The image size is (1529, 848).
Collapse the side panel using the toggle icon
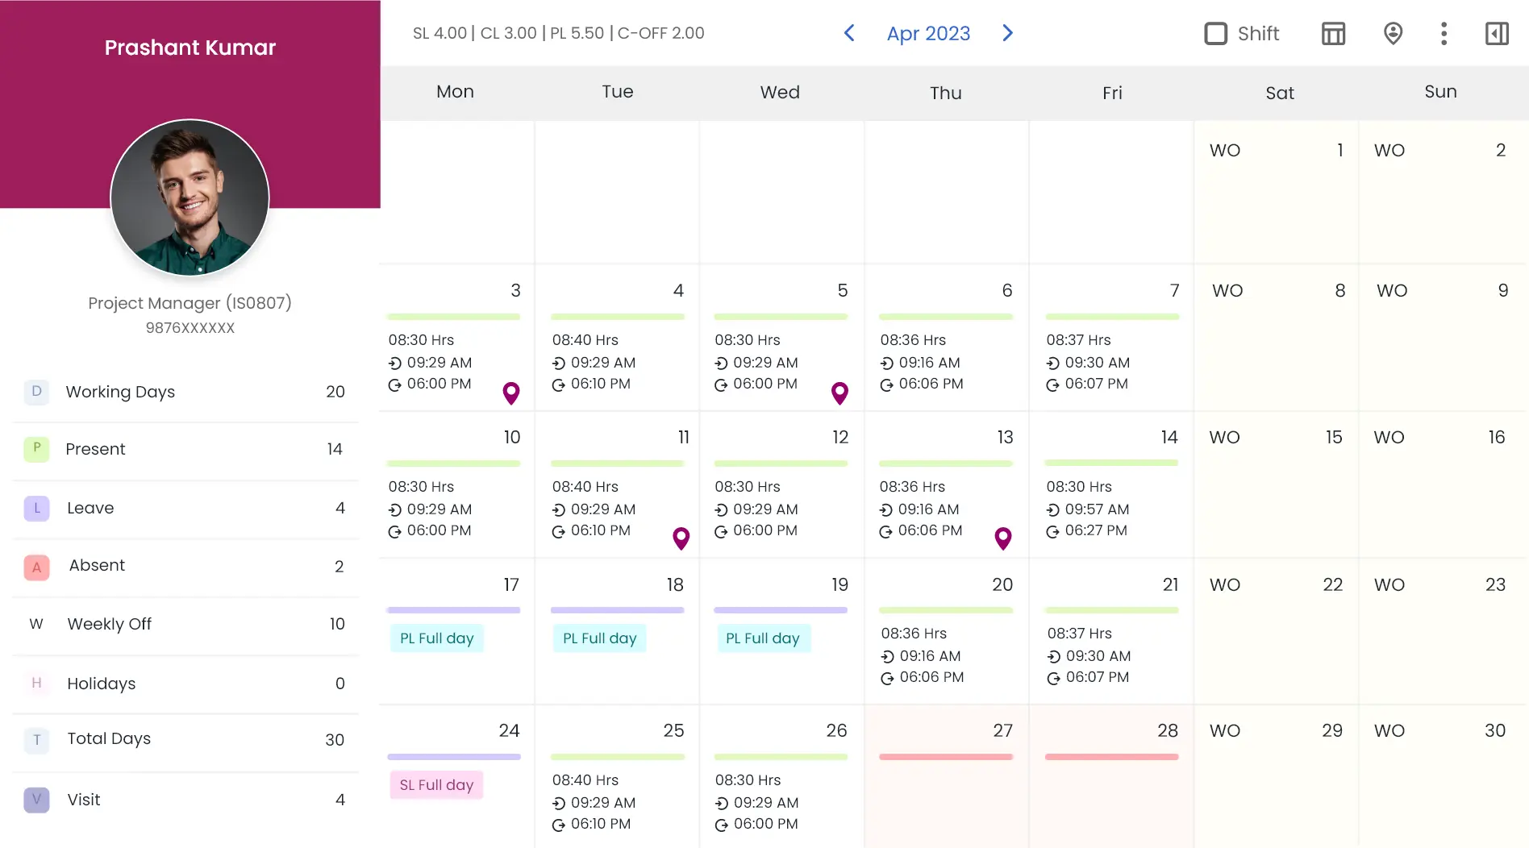[x=1497, y=34]
